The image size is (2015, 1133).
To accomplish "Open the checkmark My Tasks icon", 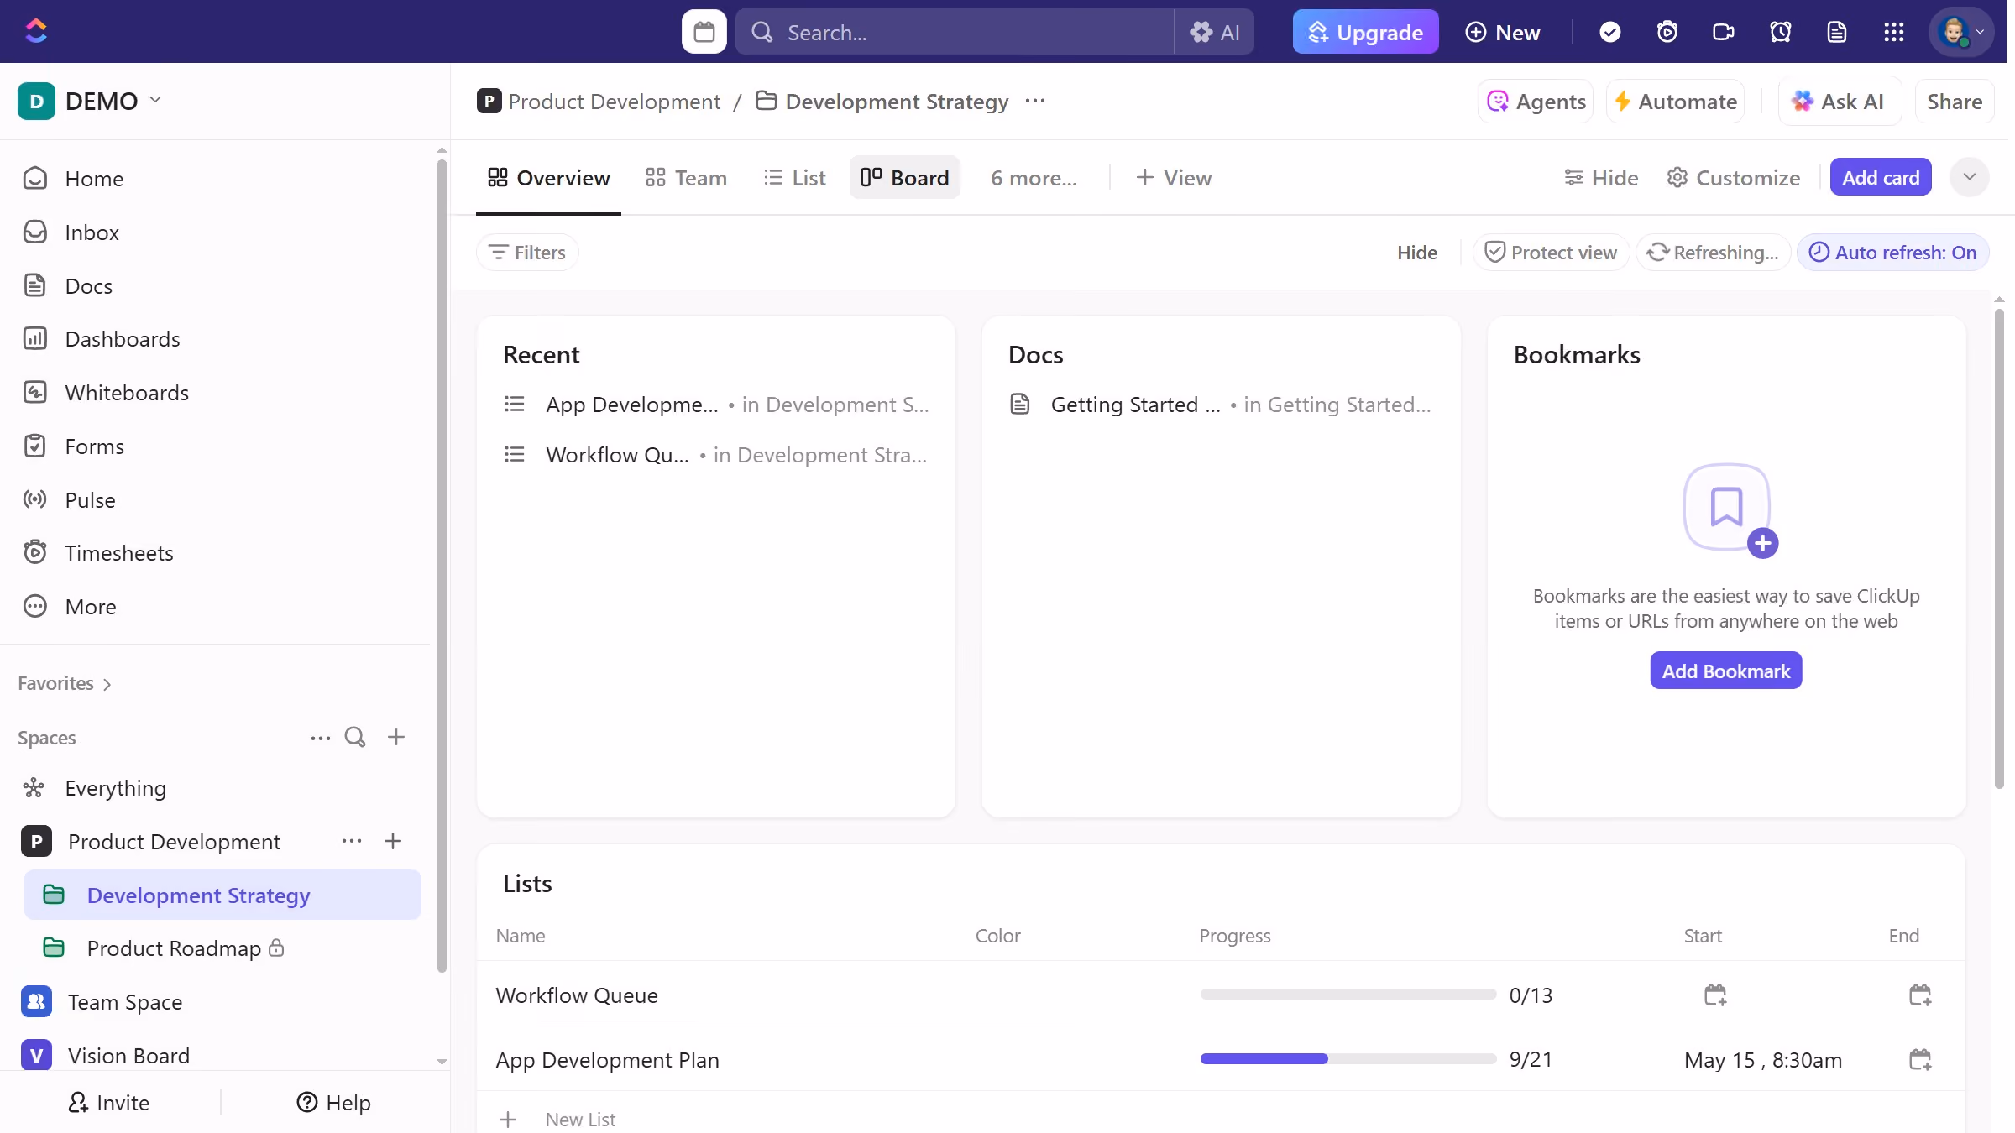I will [1609, 32].
